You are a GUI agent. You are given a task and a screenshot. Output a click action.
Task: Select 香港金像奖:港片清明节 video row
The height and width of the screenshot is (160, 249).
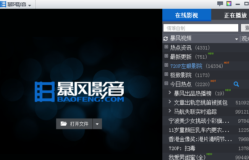pos(205,139)
